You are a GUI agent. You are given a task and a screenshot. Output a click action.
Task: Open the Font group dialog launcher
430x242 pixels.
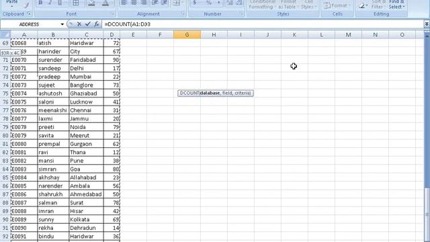[112, 13]
